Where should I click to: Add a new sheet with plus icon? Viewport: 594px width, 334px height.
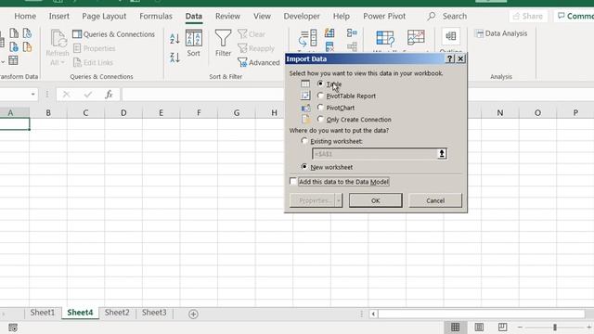coord(193,314)
